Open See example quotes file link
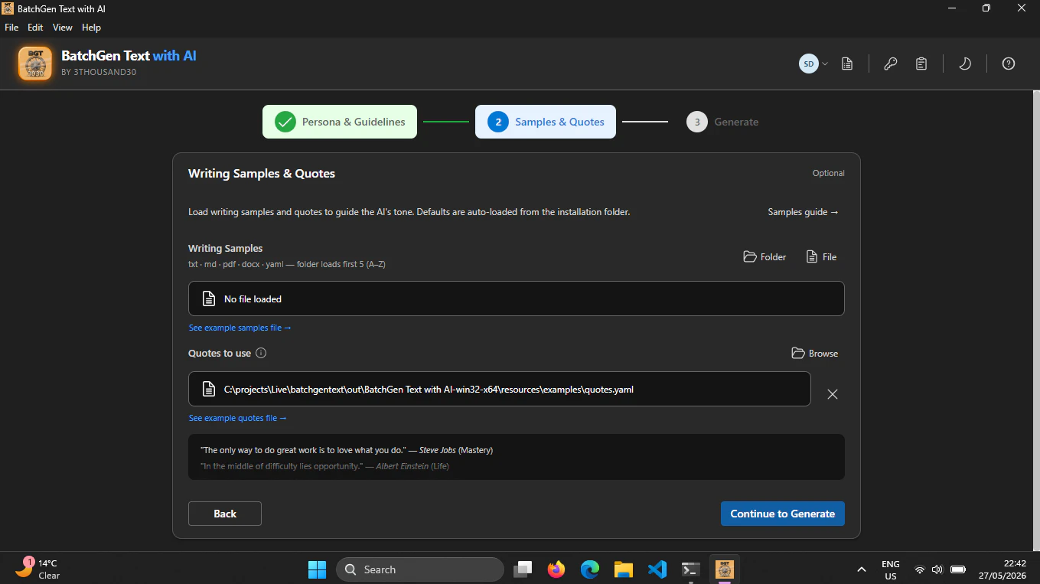 point(238,418)
